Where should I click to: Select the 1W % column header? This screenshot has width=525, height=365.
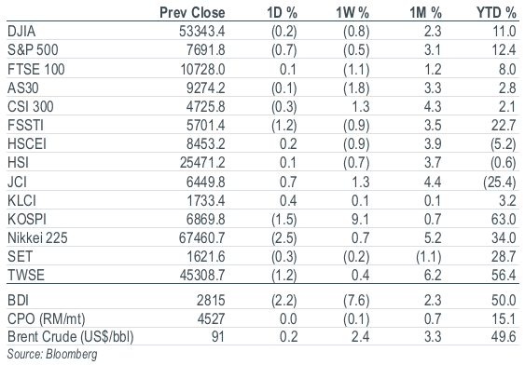pyautogui.click(x=352, y=13)
